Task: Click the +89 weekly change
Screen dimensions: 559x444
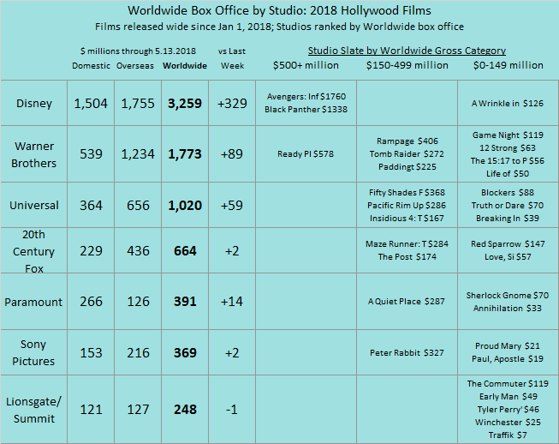Action: coord(232,154)
